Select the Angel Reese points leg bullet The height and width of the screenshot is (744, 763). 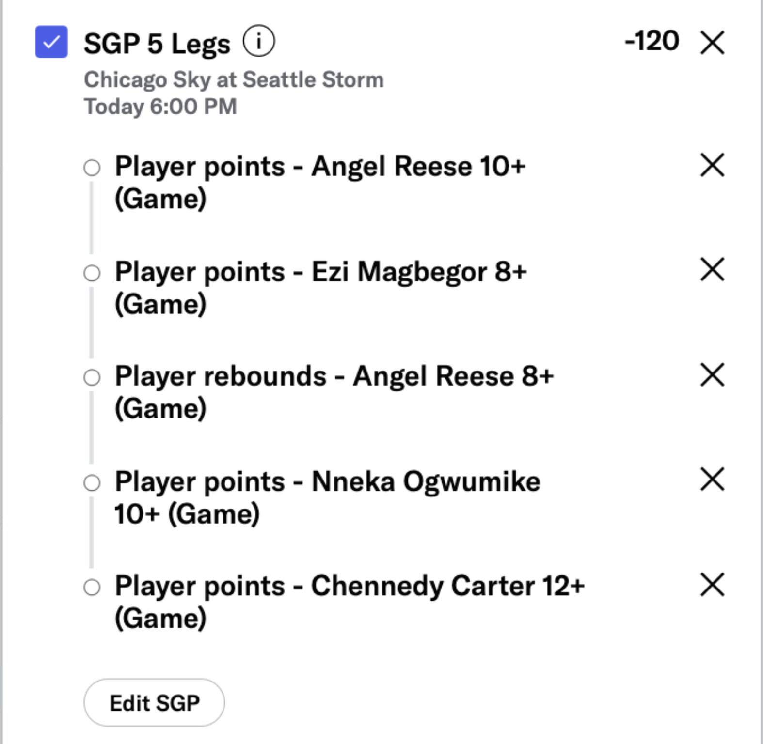click(x=92, y=168)
